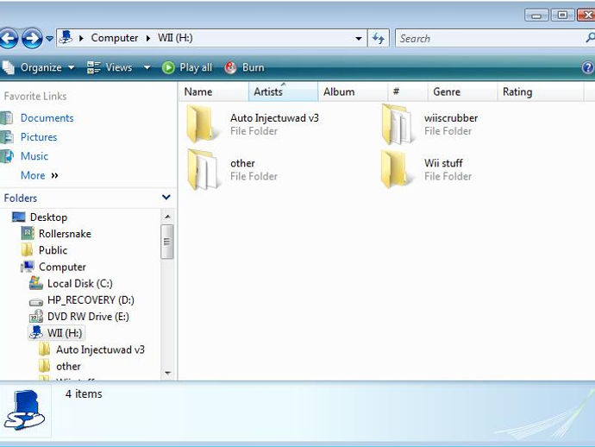Select Public in the folder tree
Image resolution: width=595 pixels, height=447 pixels.
[x=53, y=250]
